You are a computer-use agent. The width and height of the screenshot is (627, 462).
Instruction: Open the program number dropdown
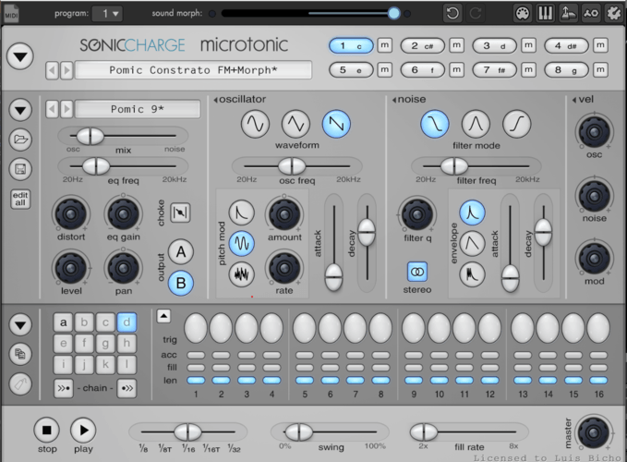pos(107,14)
